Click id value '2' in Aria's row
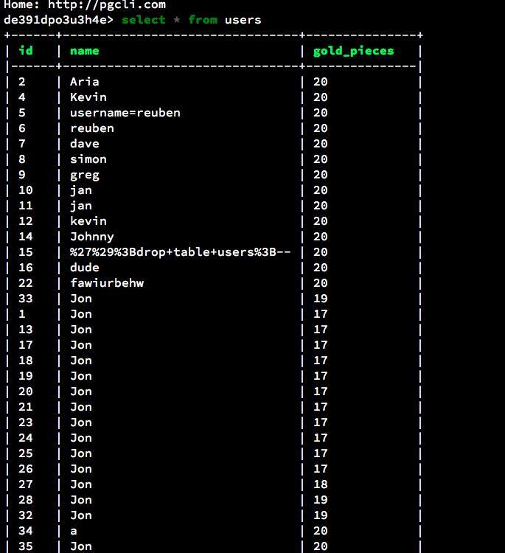Screen dimensions: 505x553 click(22, 82)
